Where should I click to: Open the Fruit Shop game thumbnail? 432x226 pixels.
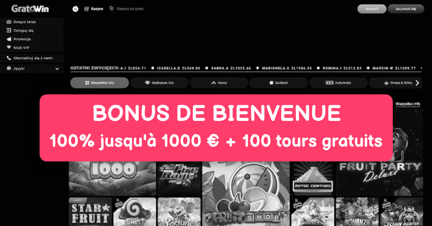click(x=246, y=194)
